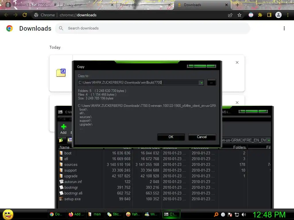Click the green Add button in 7-Zip

63,129
